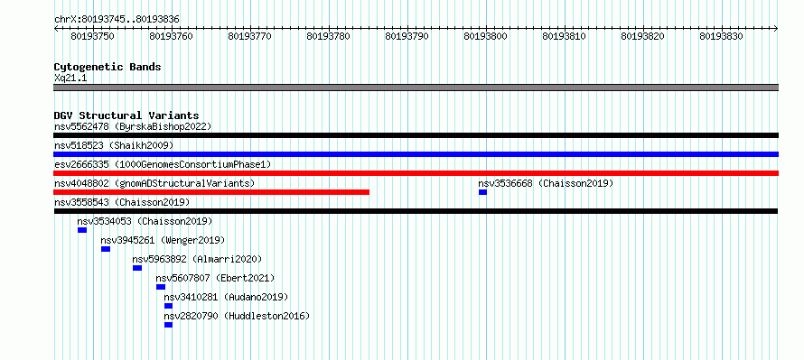Click ruler position 80193820
Image resolution: width=804 pixels, height=360 pixels.
pos(642,36)
